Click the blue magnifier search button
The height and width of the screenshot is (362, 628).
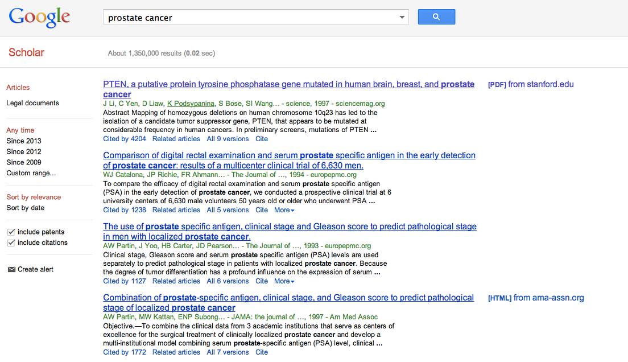(x=436, y=17)
